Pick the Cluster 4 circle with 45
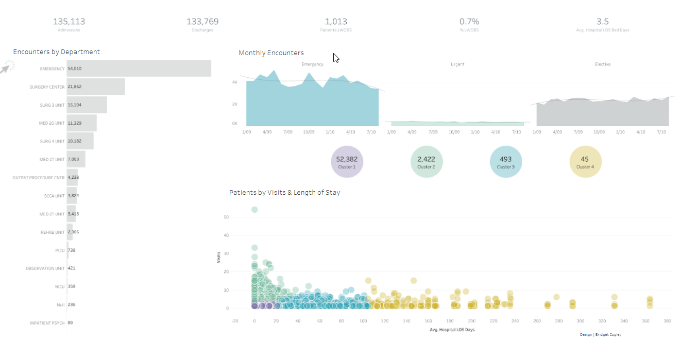Screen dimensions: 682x341 (x=585, y=162)
